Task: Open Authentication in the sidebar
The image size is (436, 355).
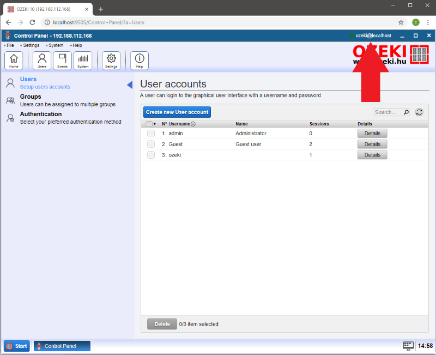Action: pos(41,114)
